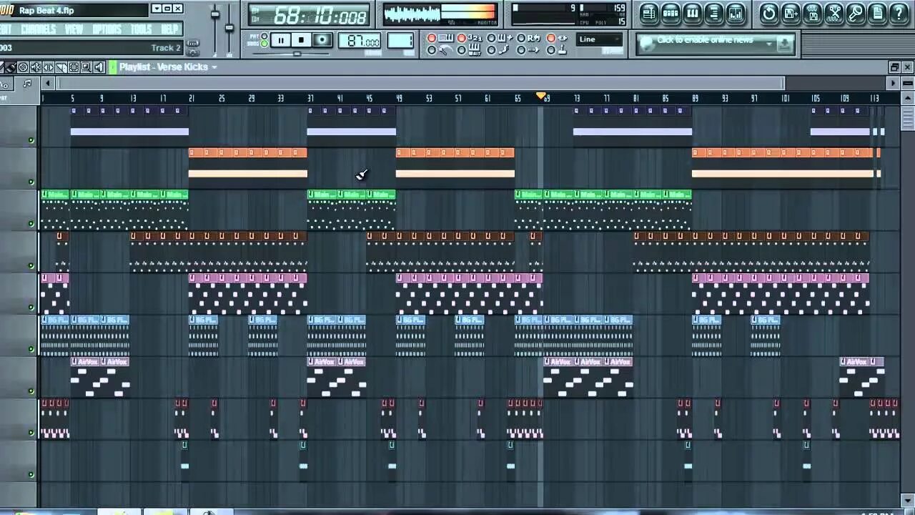The height and width of the screenshot is (515, 915).
Task: Select the Paint brush tool in Playlist
Action: point(11,67)
